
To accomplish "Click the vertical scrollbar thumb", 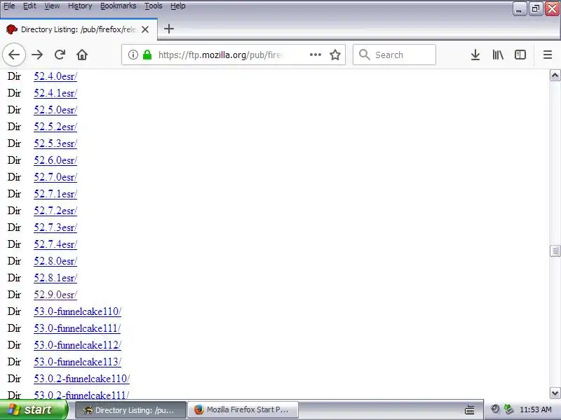I will [555, 251].
